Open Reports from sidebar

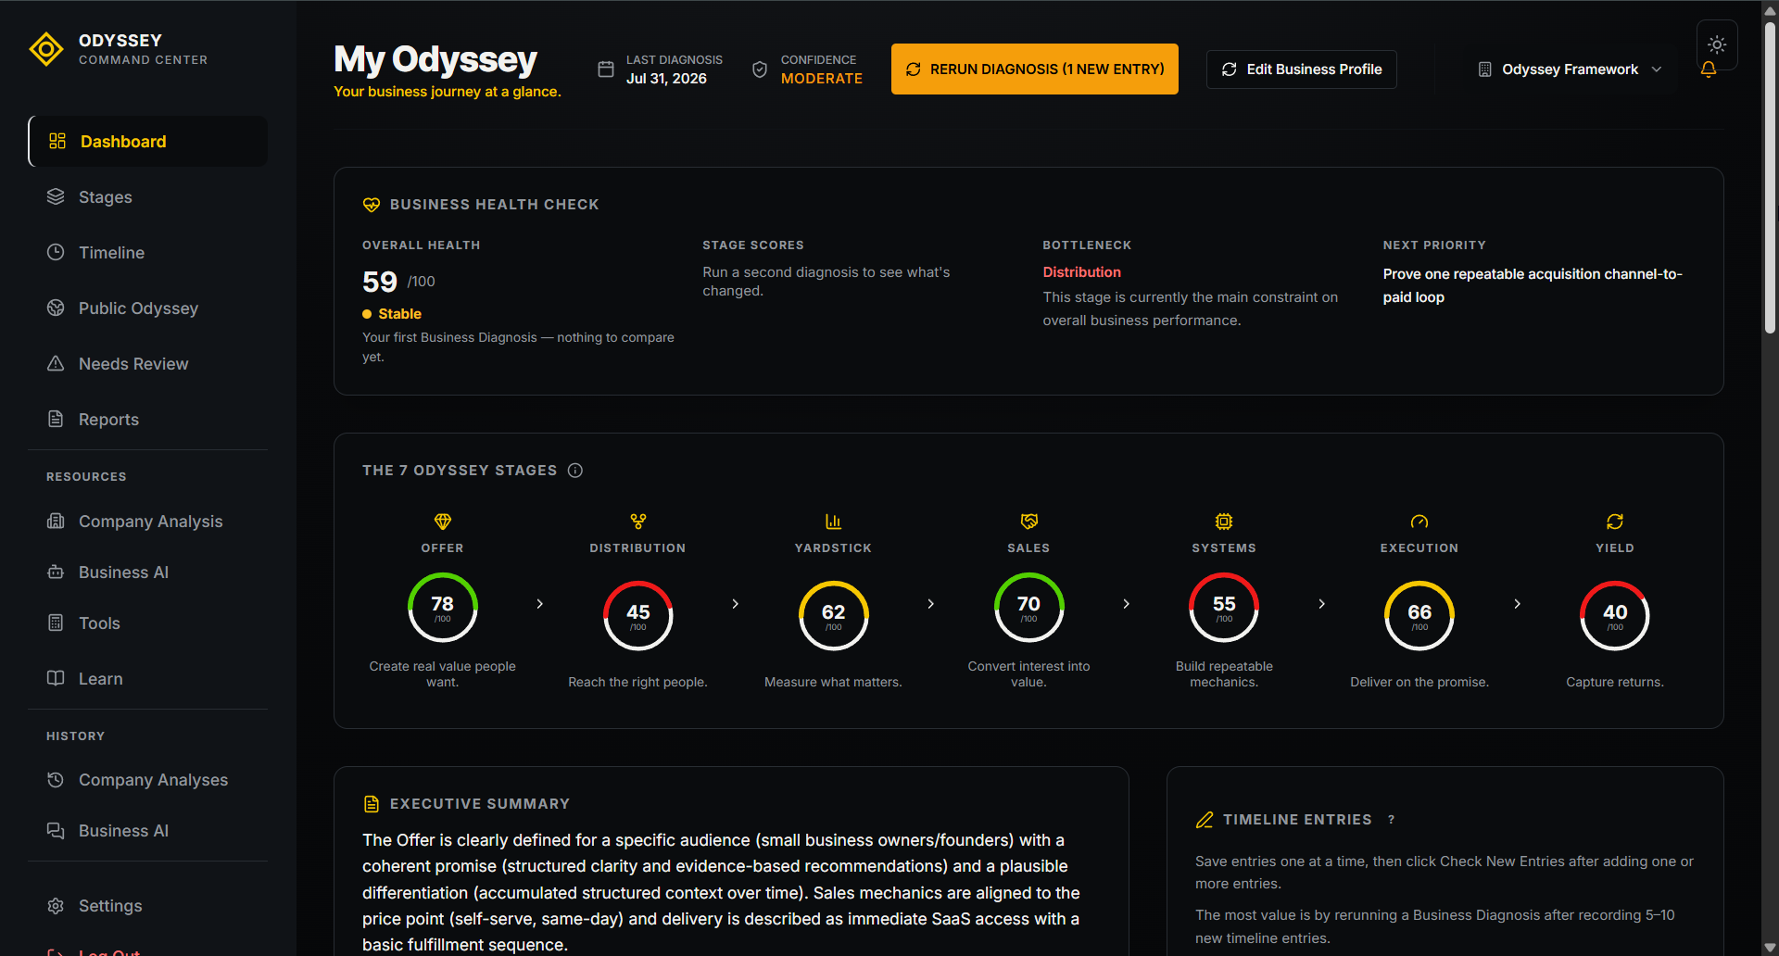coord(148,419)
